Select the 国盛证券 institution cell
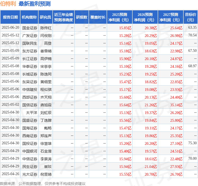 [30, 120]
